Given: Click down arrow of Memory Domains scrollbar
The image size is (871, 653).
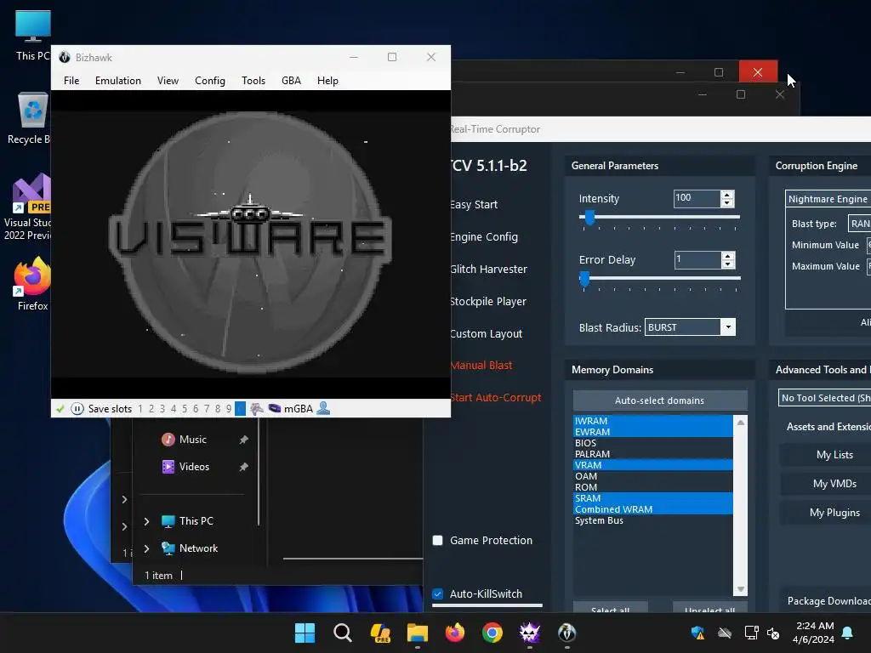Looking at the screenshot, I should click(x=741, y=589).
